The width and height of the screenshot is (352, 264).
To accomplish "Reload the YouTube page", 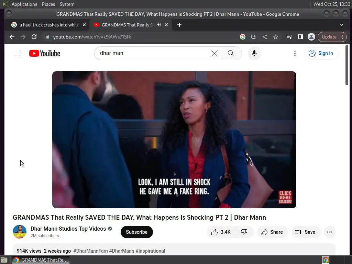I will (x=34, y=37).
